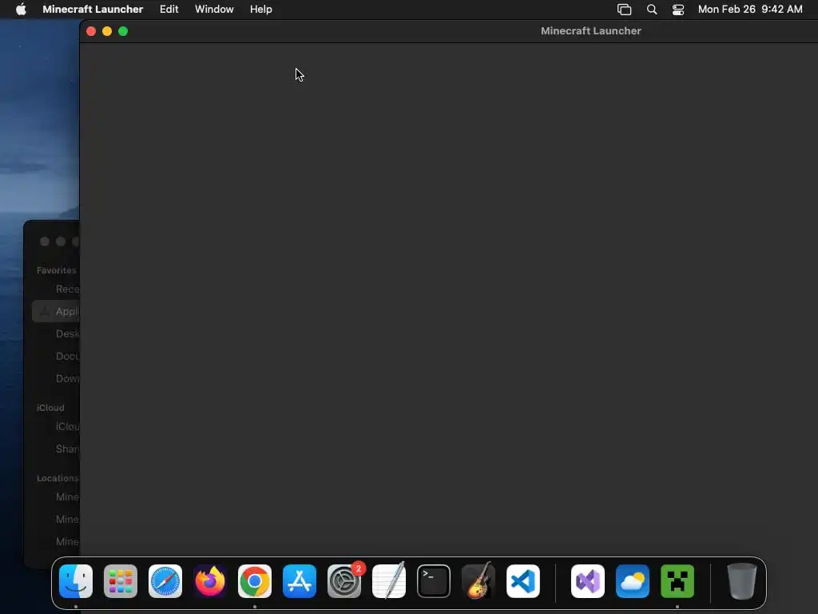Open Spotlight search in menu bar
The height and width of the screenshot is (614, 818).
[x=652, y=10]
